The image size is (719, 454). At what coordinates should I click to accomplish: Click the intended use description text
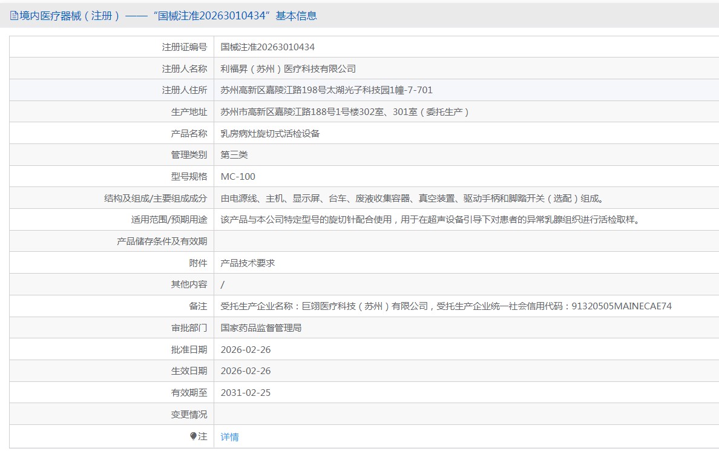[430, 220]
